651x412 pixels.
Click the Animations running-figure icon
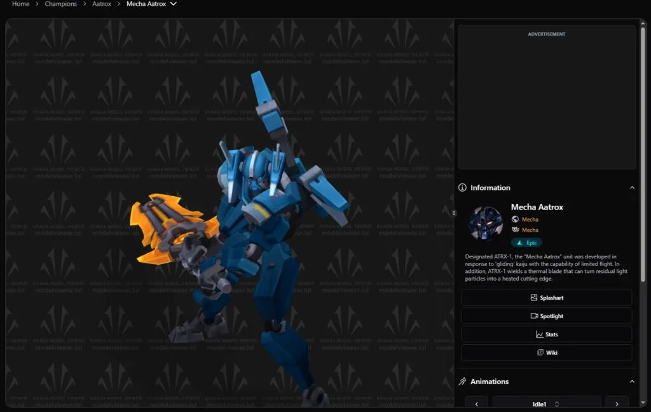[x=462, y=382]
